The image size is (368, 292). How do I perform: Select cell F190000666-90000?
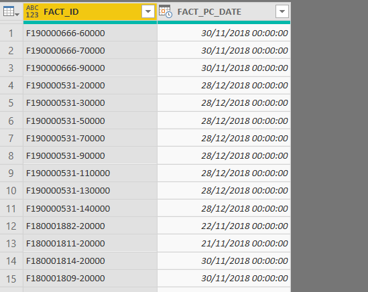[90, 68]
